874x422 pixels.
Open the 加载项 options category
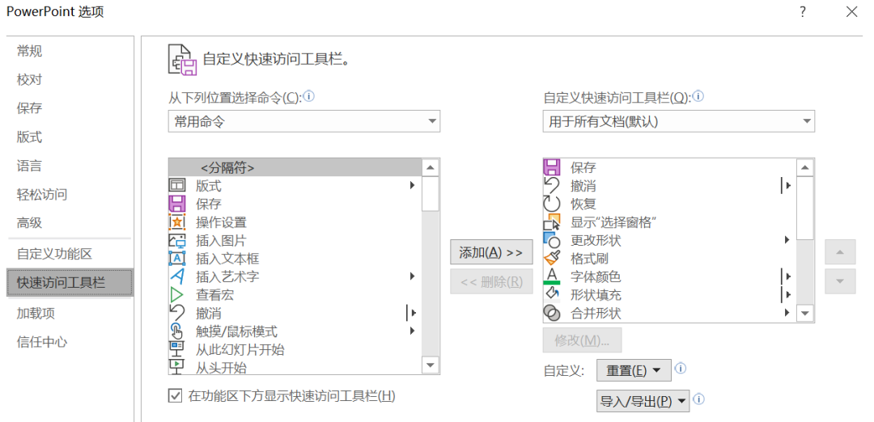pos(36,313)
